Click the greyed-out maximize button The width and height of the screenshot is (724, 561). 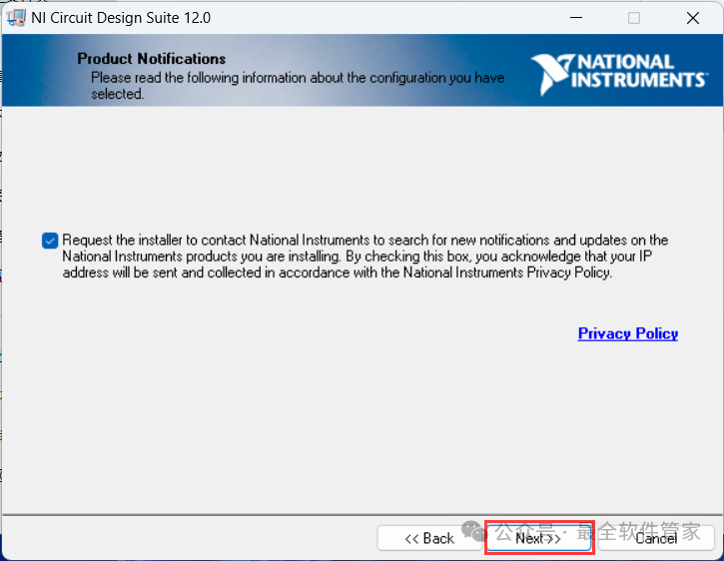coord(634,18)
